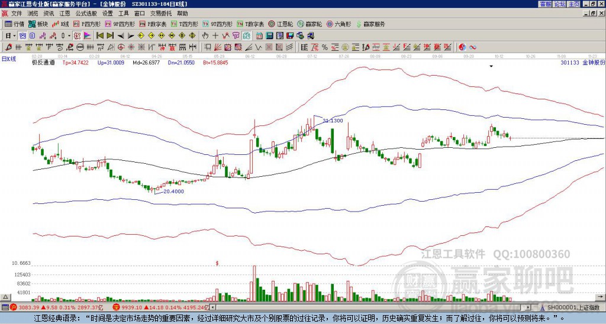Click the 客服 button in title bar
Image resolution: width=606 pixels, height=324 pixels.
pos(545,4)
